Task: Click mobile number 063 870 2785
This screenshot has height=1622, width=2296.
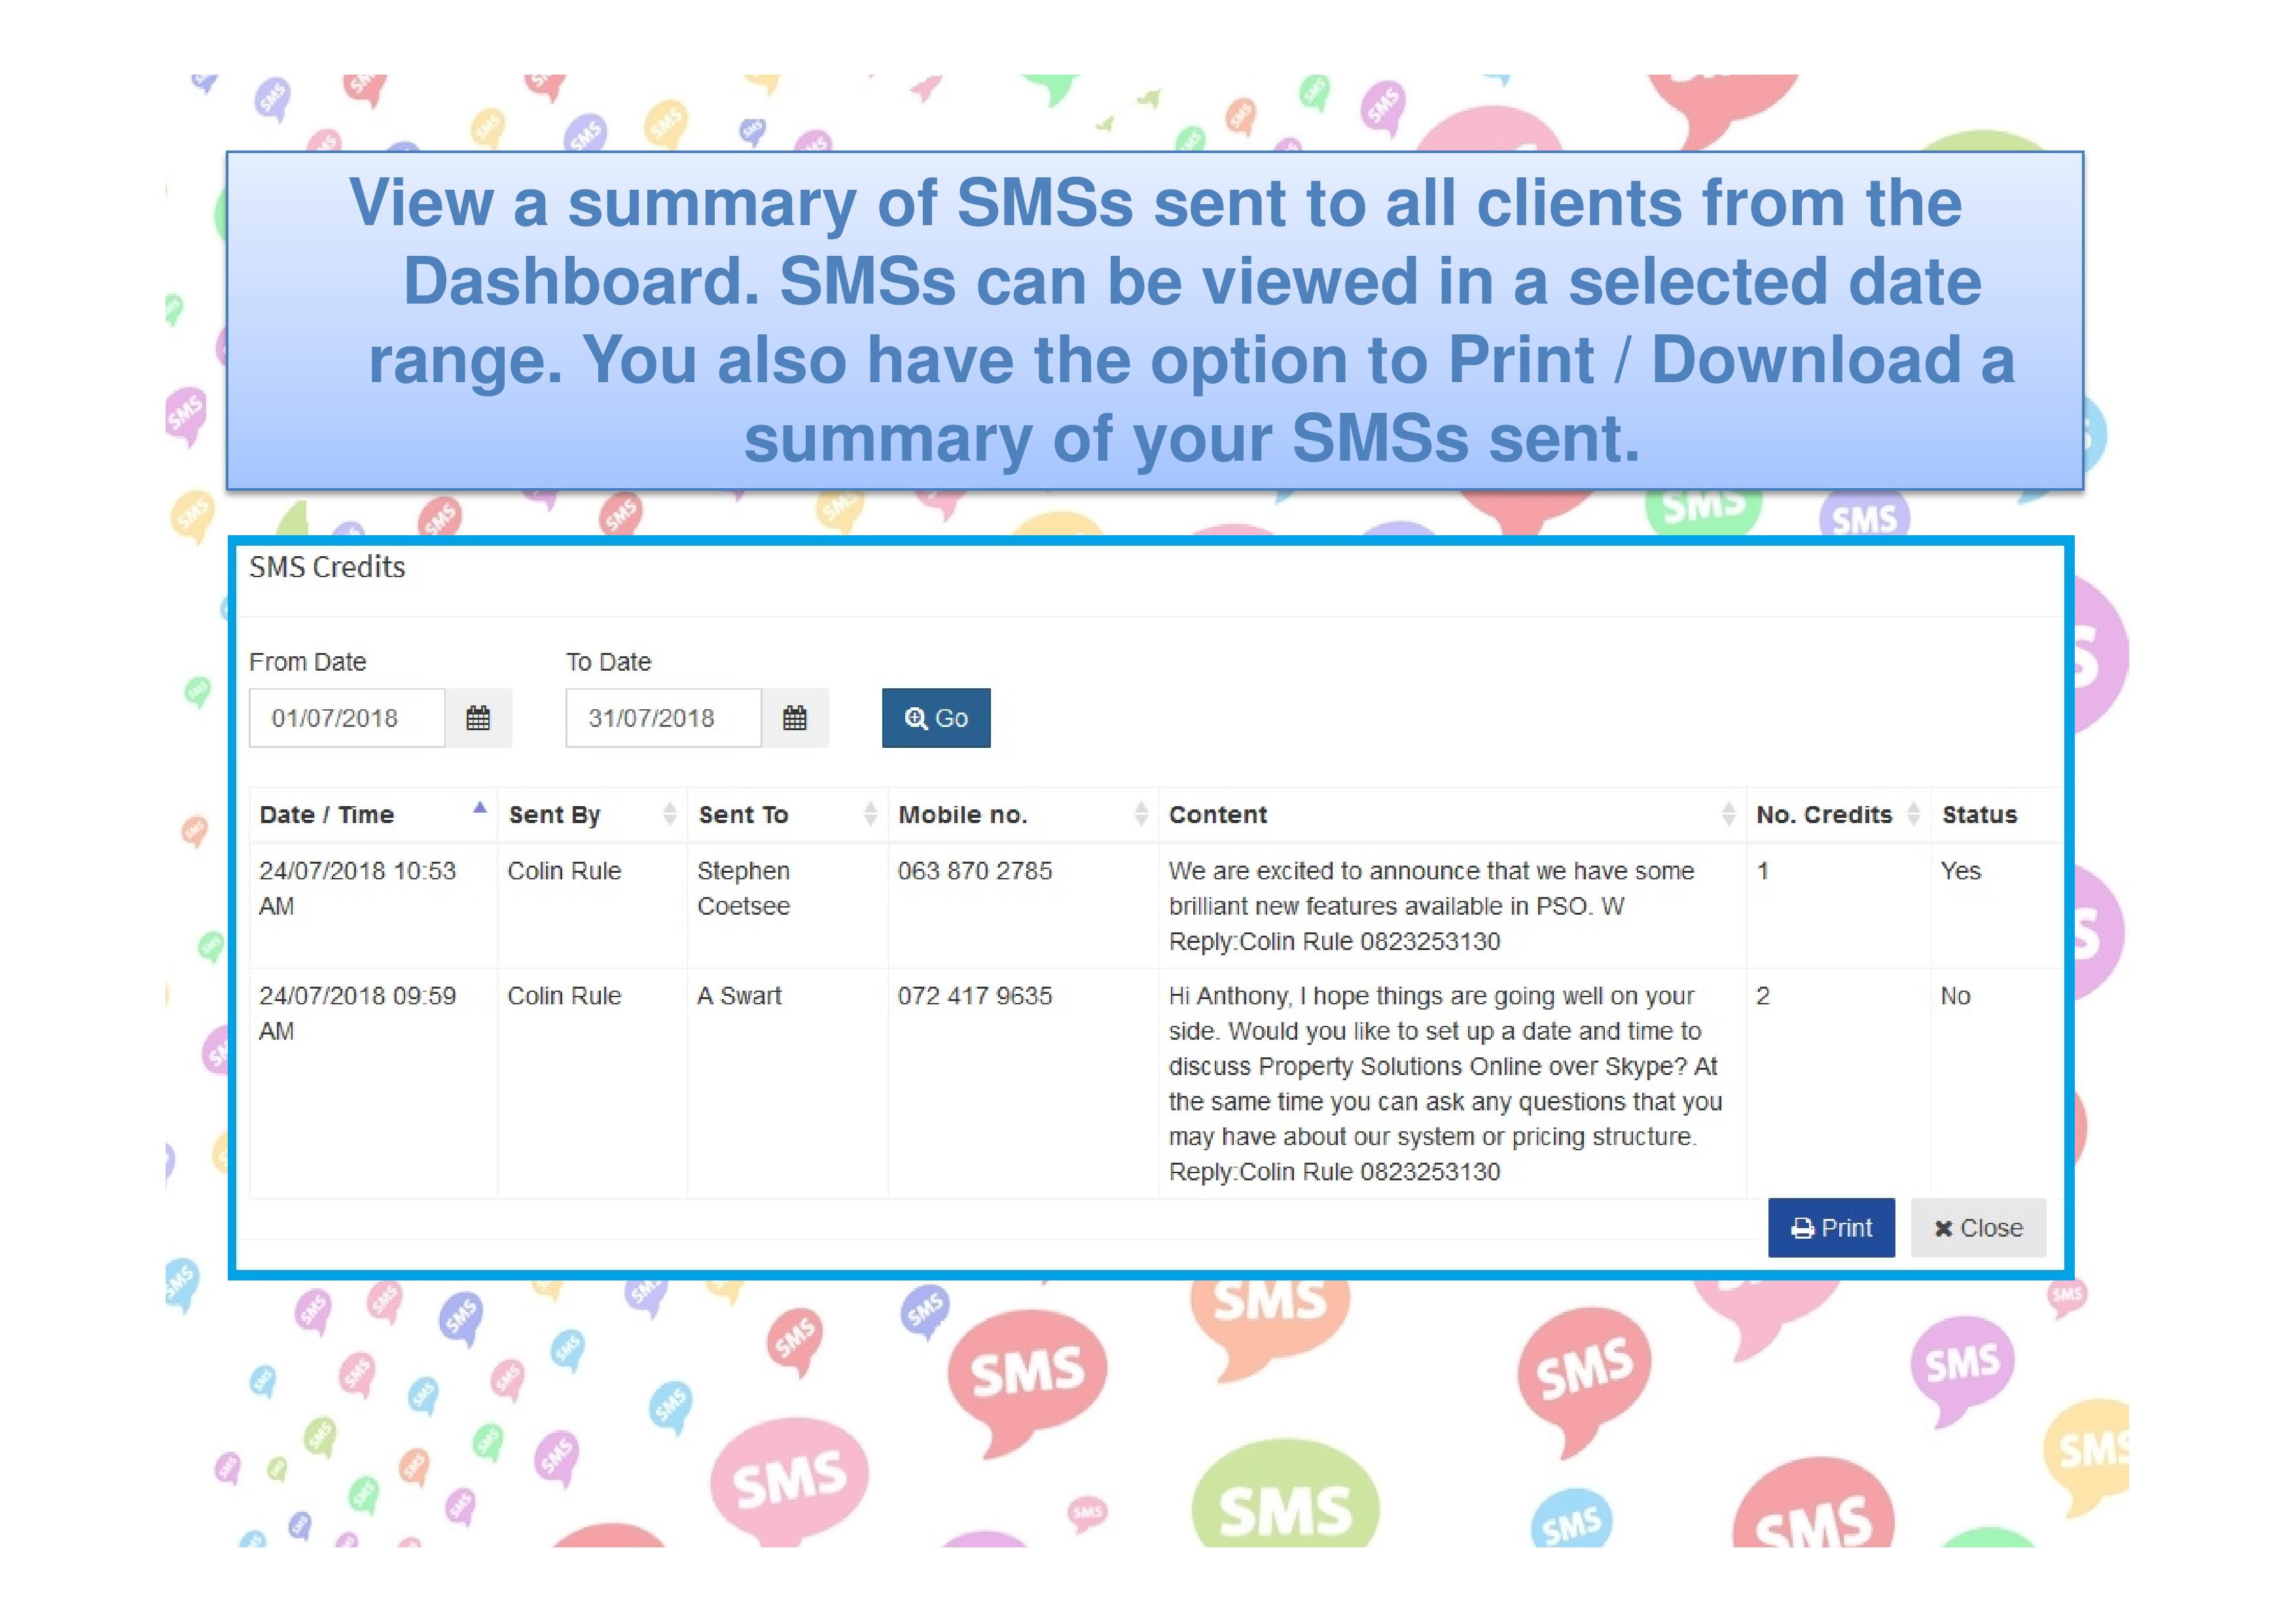Action: (x=974, y=870)
